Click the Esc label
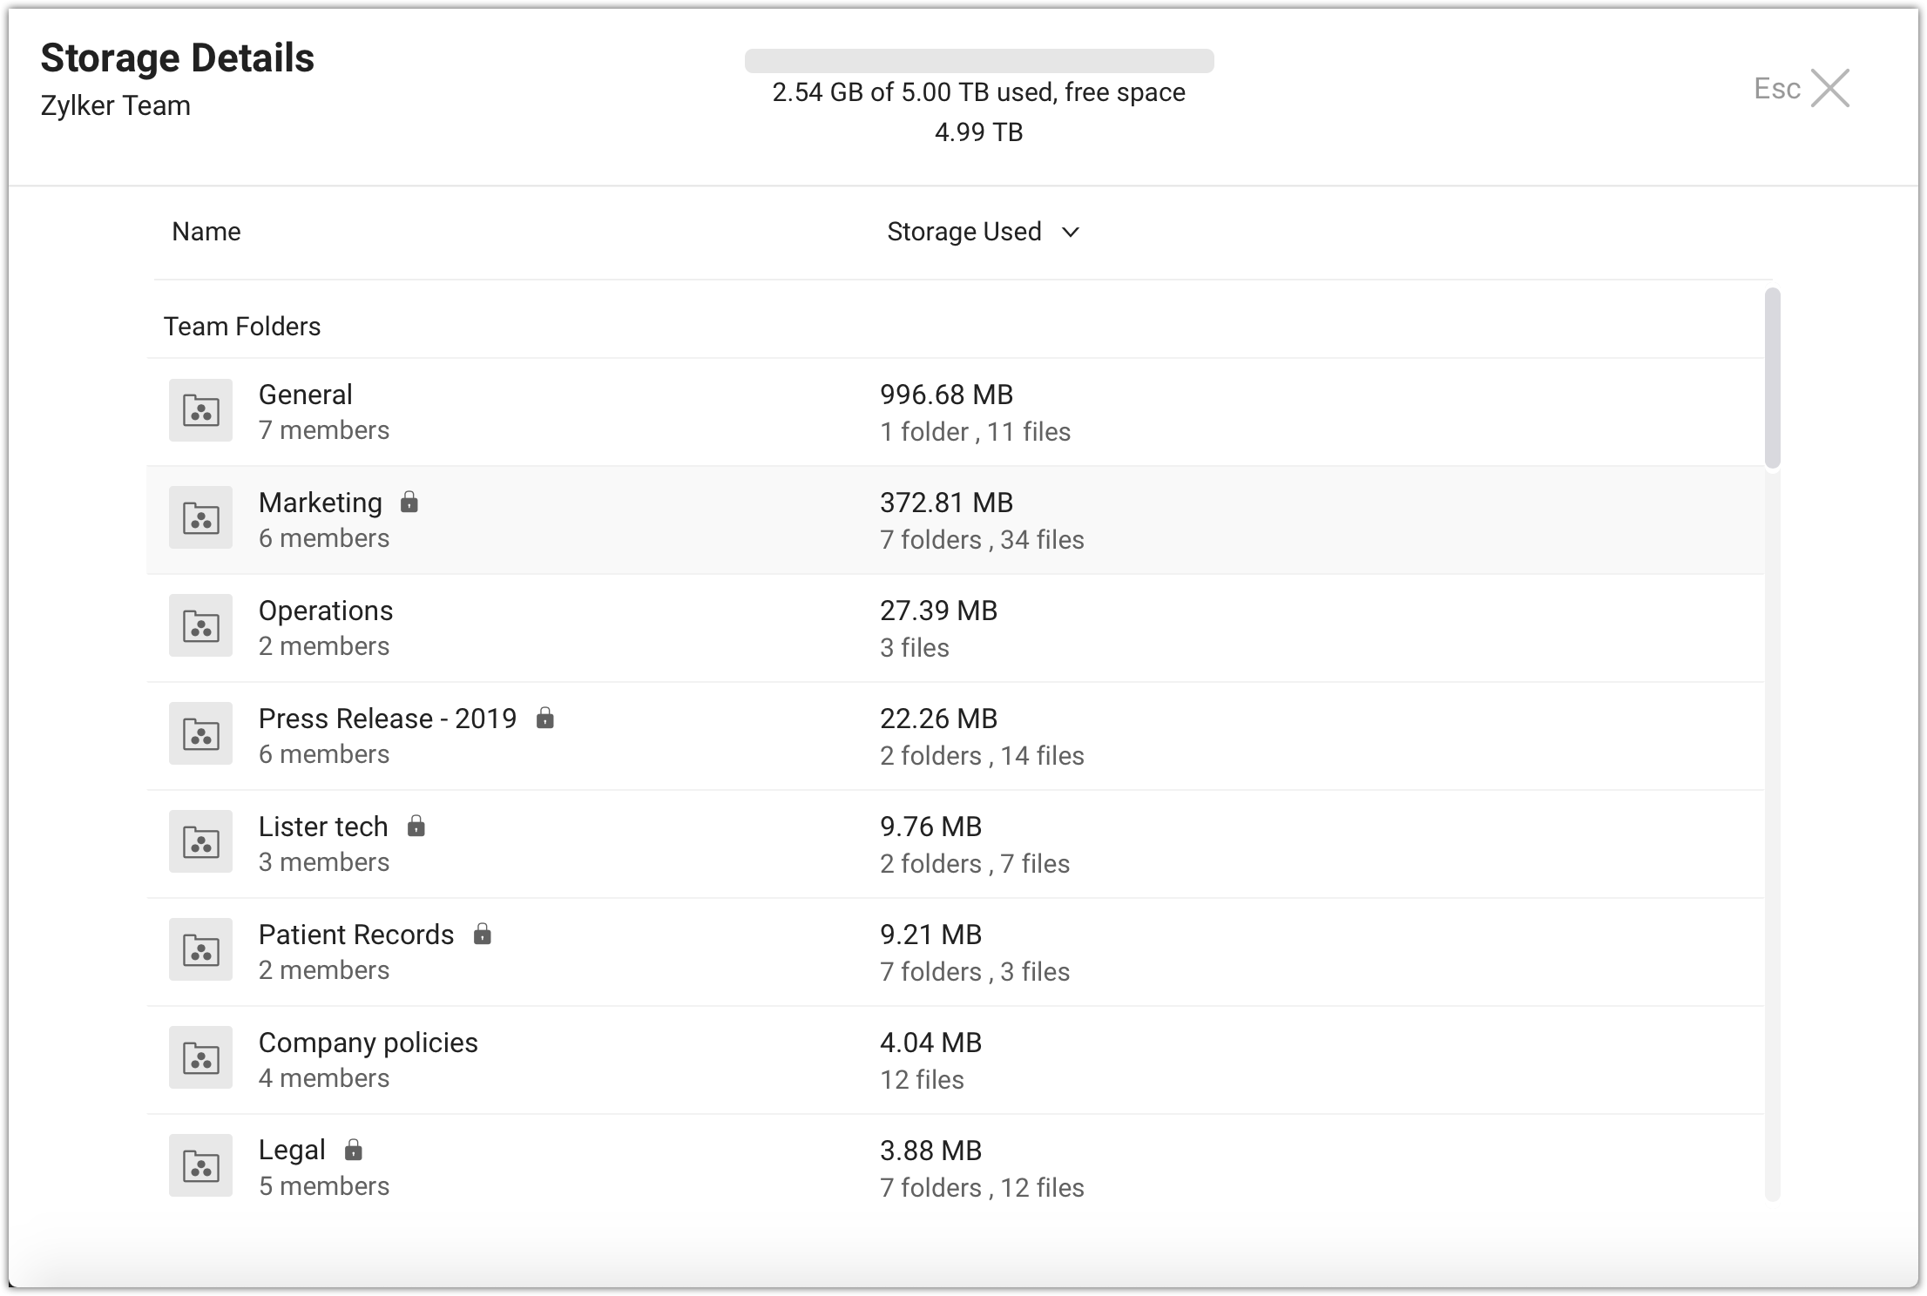The height and width of the screenshot is (1296, 1927). [x=1776, y=88]
